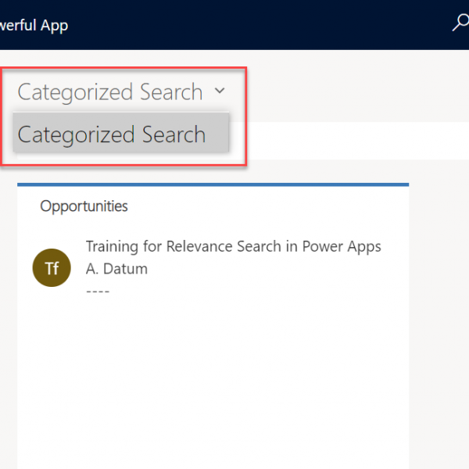Screen dimensions: 469x469
Task: Open Training for Relevance Search in Power Apps
Action: click(233, 246)
